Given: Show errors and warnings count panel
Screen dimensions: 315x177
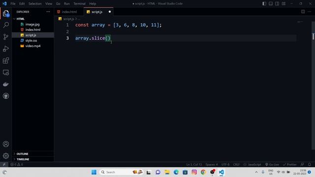Looking at the screenshot, I should pyautogui.click(x=17, y=164).
